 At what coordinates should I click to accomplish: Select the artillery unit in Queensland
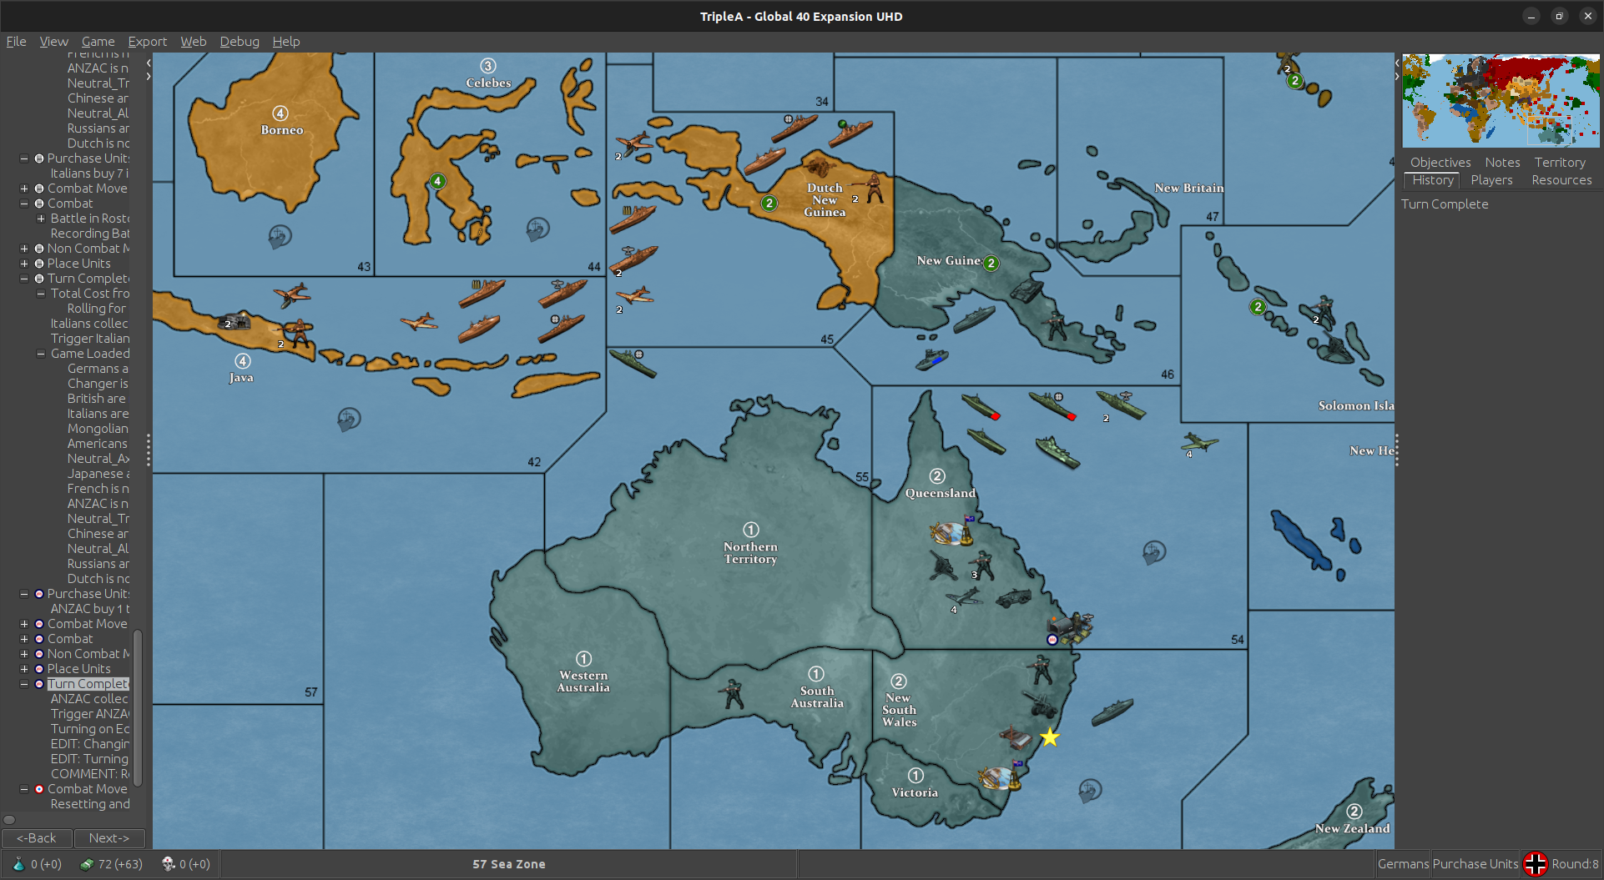tap(943, 566)
